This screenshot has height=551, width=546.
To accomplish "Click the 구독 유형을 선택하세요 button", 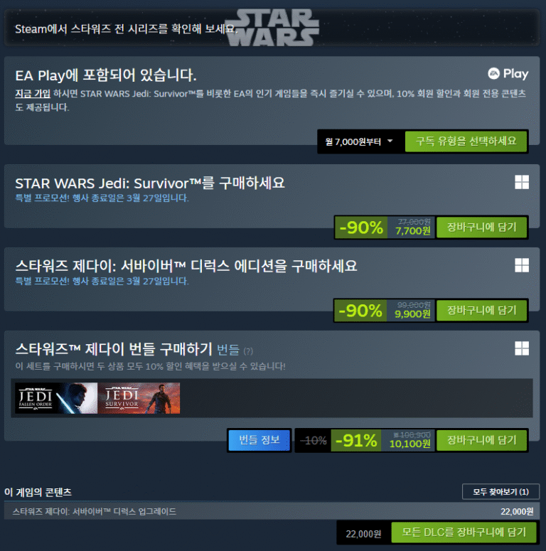I will (x=466, y=141).
